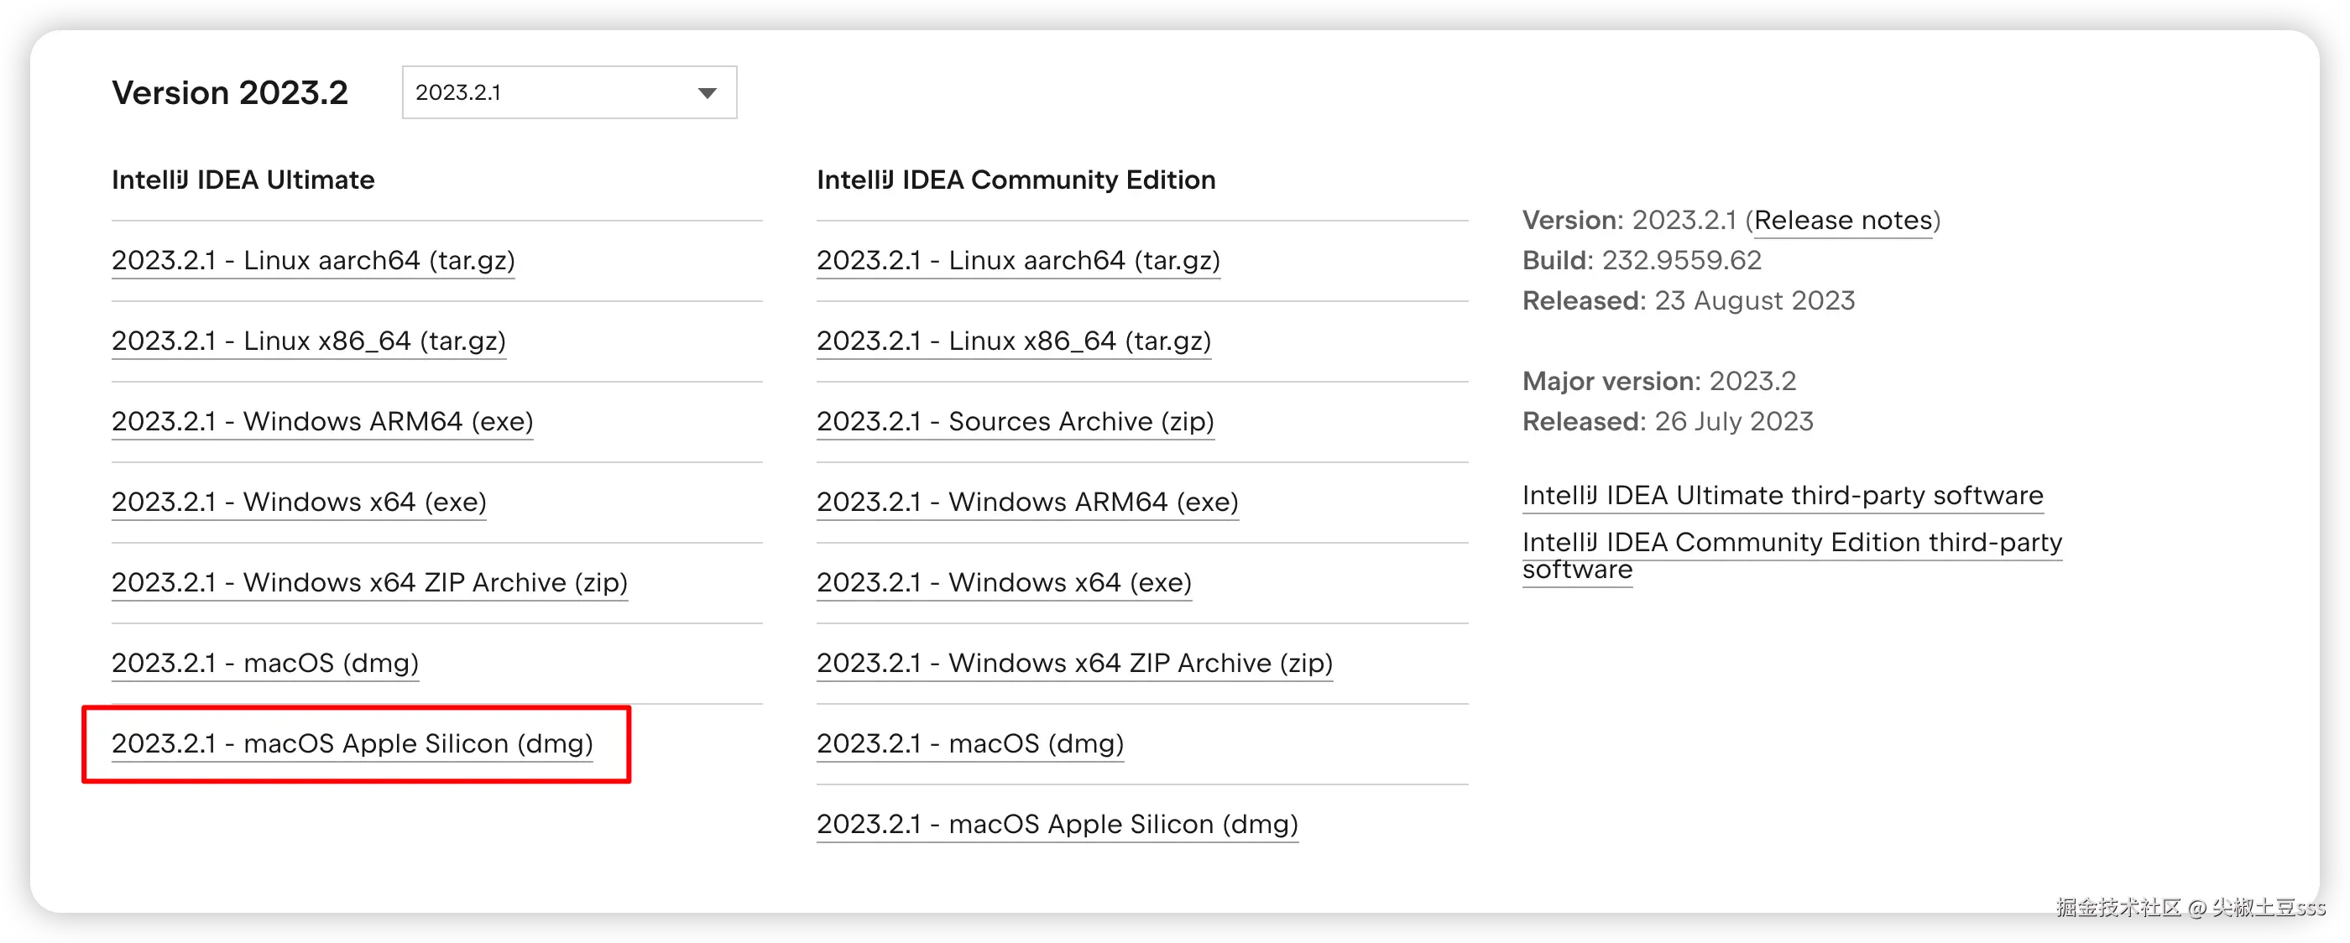Download Ultimate macOS dmg
This screenshot has height=943, width=2350.
(264, 662)
